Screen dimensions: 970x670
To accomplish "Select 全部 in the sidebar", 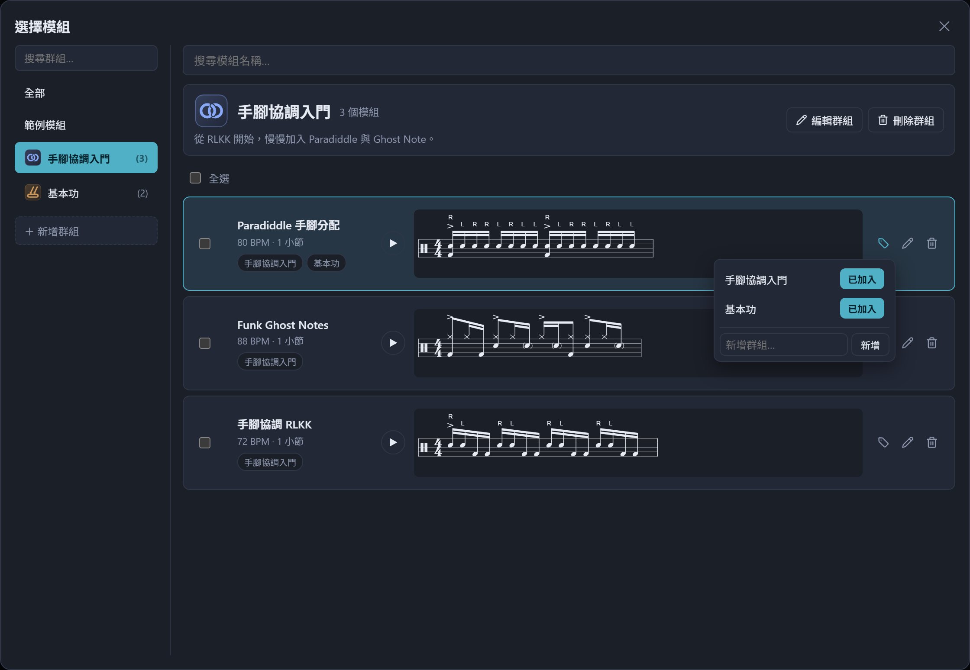I will (x=86, y=93).
